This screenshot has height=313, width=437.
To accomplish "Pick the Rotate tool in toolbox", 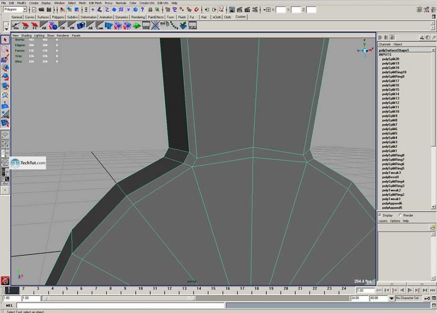I will point(5,77).
